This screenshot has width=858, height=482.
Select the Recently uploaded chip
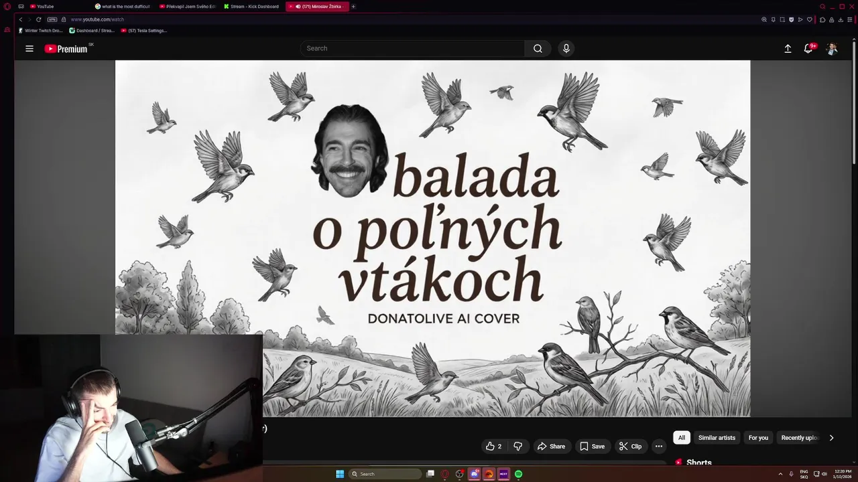800,438
